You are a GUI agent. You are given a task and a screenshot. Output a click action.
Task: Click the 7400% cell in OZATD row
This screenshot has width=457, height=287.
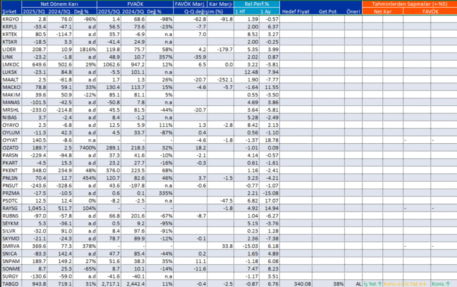point(85,148)
